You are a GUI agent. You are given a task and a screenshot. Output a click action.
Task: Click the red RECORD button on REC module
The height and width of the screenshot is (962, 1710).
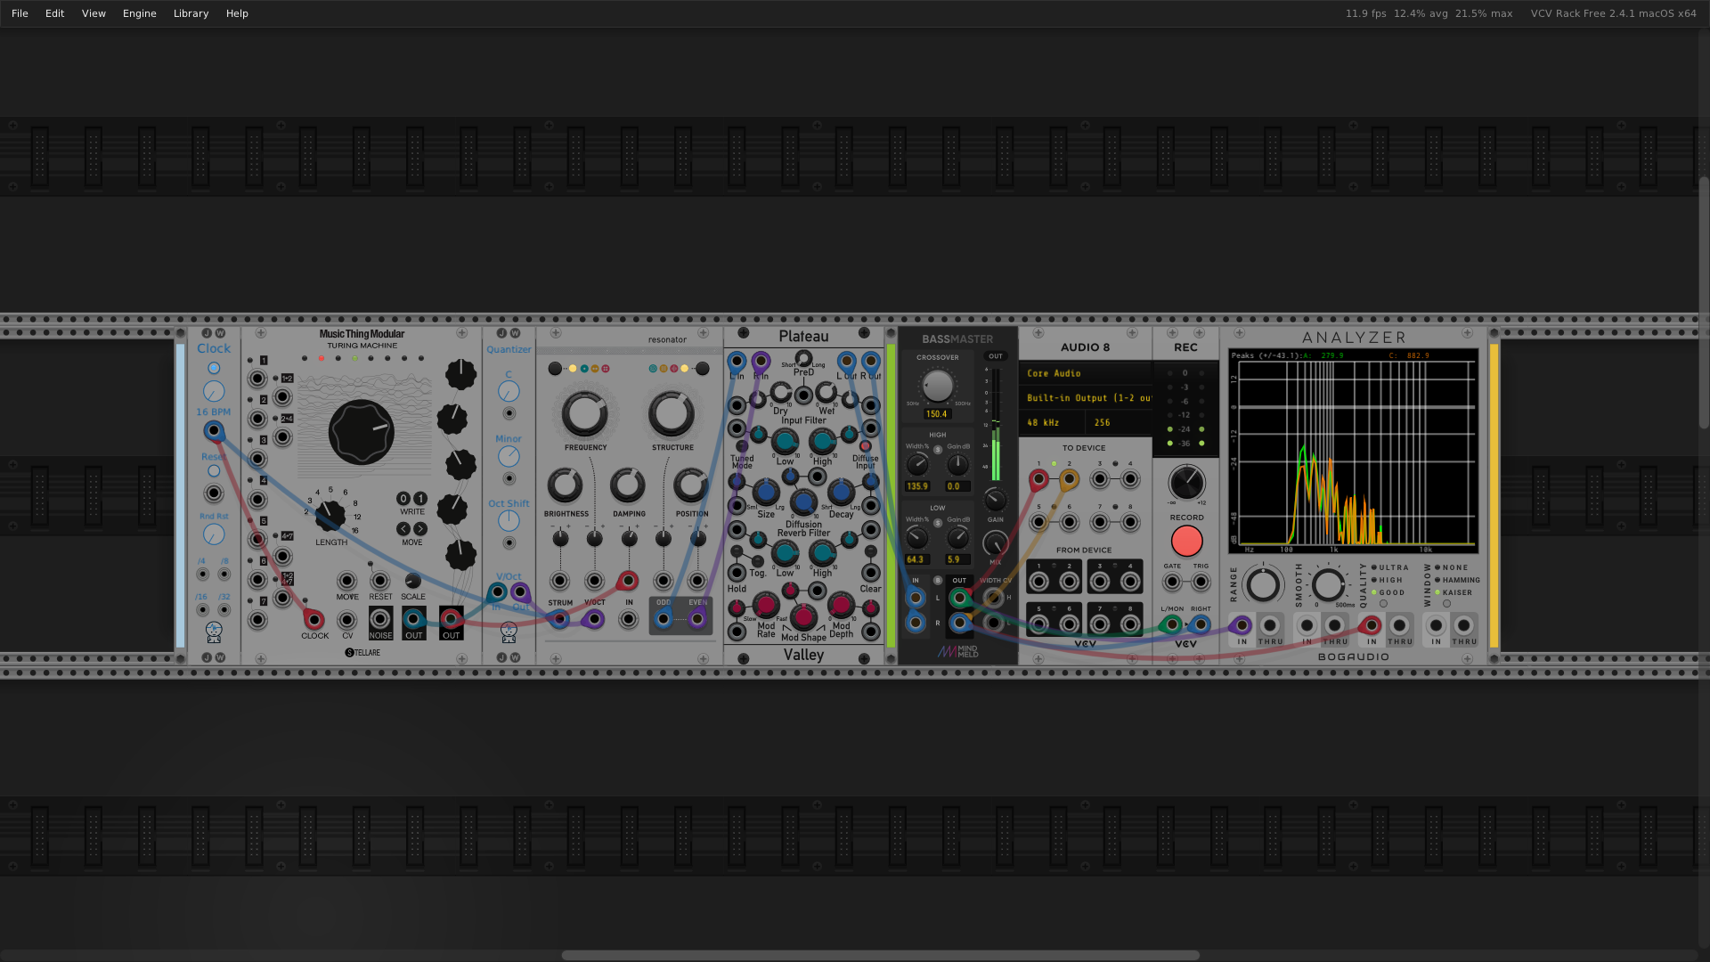(1186, 541)
